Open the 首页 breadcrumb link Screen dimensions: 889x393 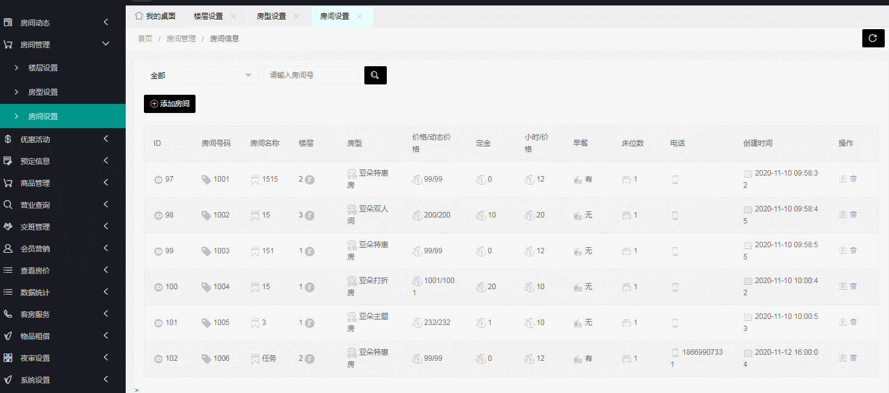(145, 38)
